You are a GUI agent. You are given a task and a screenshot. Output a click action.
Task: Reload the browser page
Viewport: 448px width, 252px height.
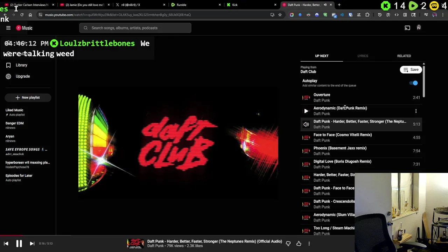pos(22,15)
